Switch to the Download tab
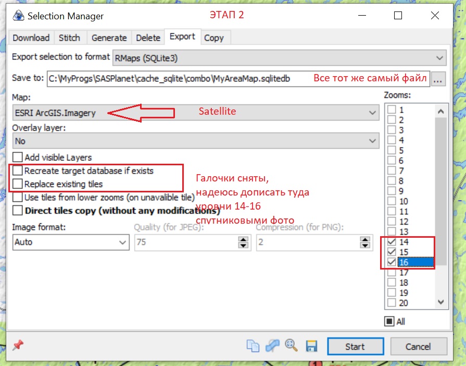 pyautogui.click(x=31, y=38)
